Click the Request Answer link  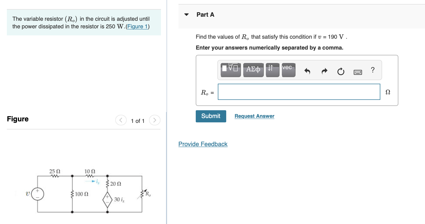(x=254, y=116)
